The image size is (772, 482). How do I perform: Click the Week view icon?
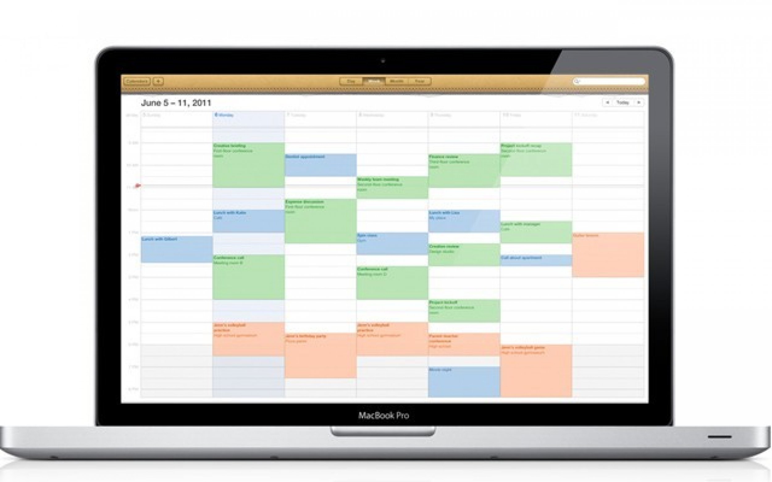pos(373,82)
